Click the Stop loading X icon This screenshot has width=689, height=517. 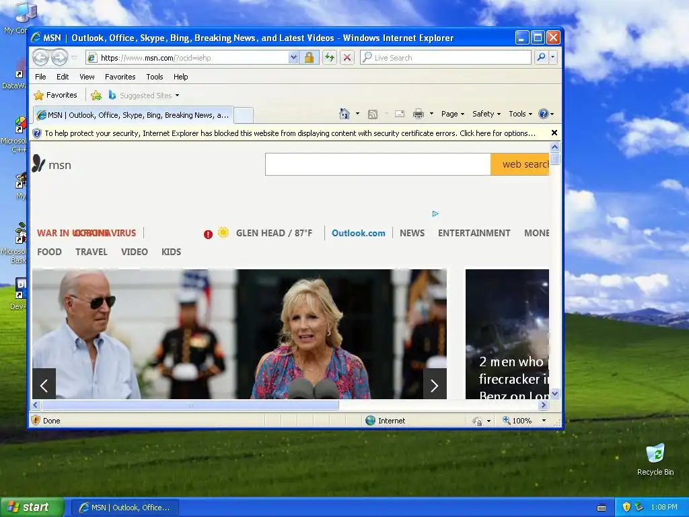click(x=347, y=58)
